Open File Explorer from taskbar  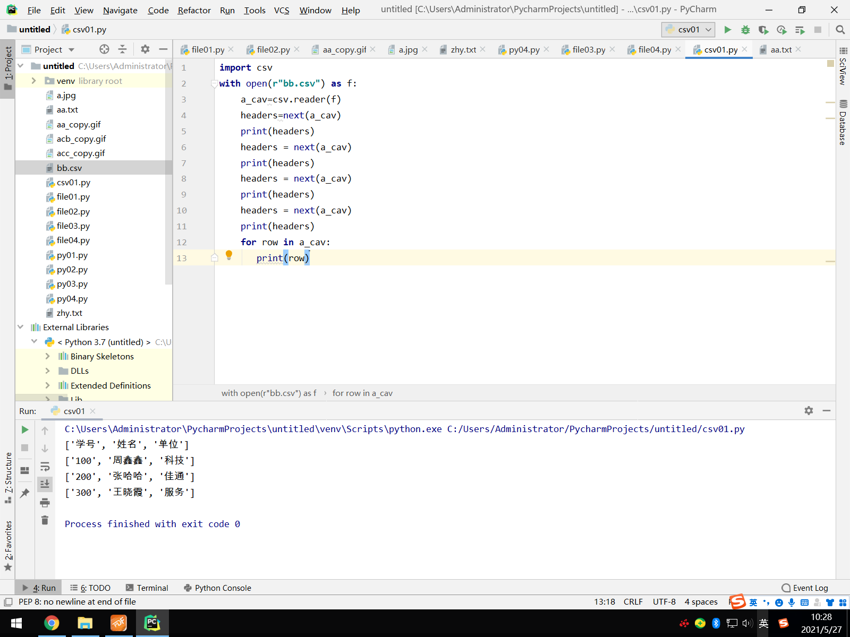pos(85,623)
